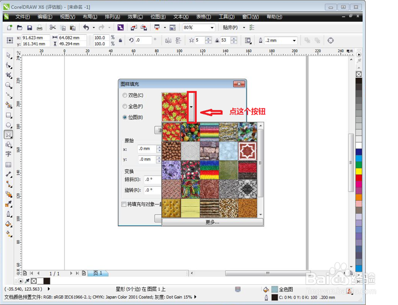Pick the green swatch in color palette
Viewport: 398px width, 305px height.
[x=359, y=164]
